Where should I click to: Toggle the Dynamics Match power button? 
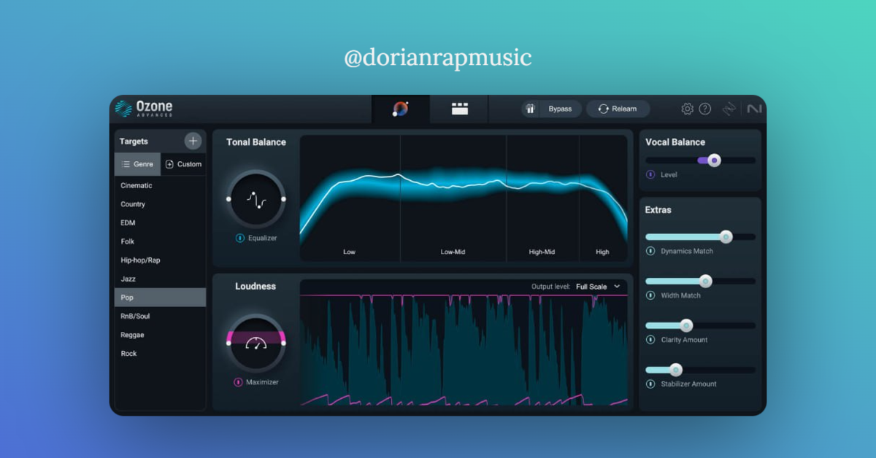650,251
